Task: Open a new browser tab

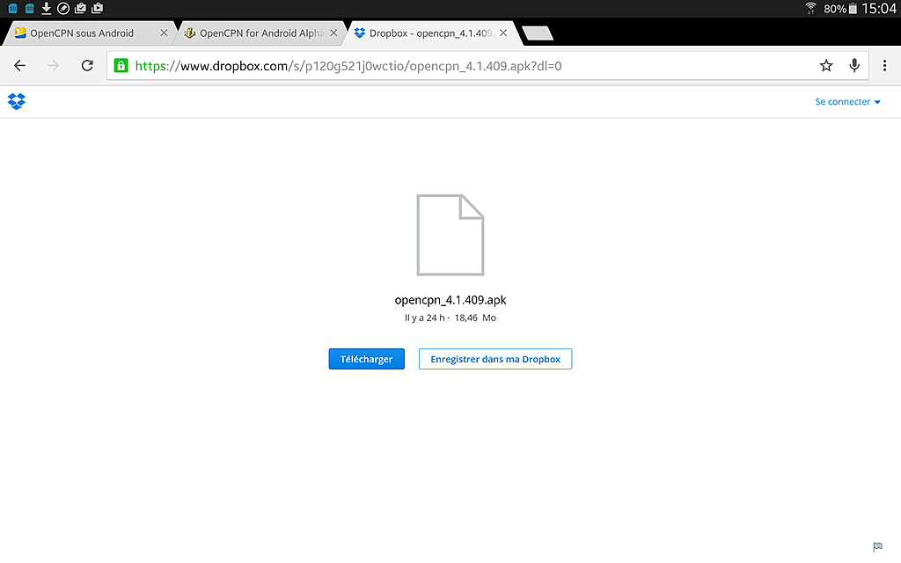Action: [x=538, y=33]
